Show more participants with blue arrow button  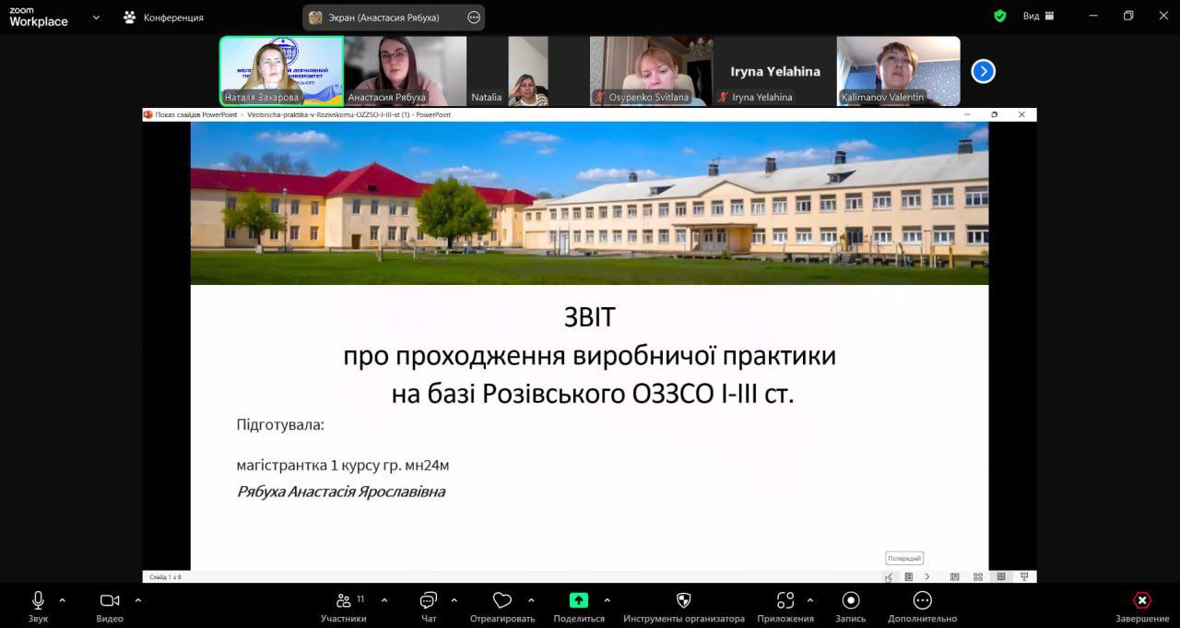(983, 71)
